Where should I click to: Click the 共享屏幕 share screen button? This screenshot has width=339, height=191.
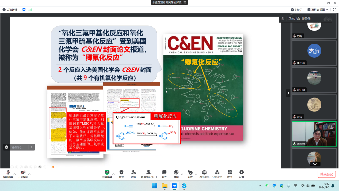tap(107, 174)
